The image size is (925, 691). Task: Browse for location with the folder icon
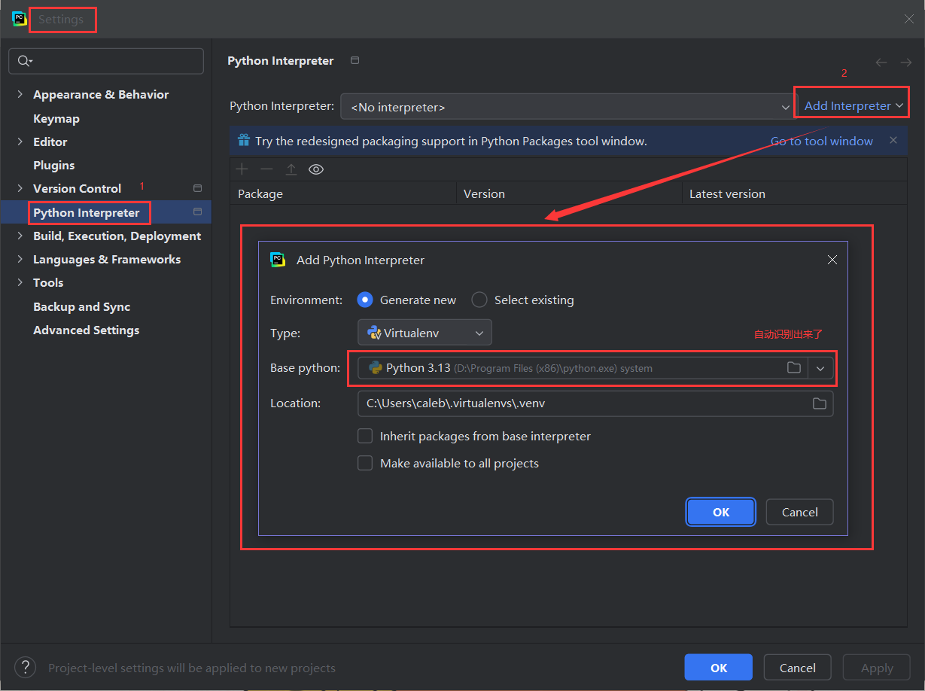pyautogui.click(x=819, y=403)
